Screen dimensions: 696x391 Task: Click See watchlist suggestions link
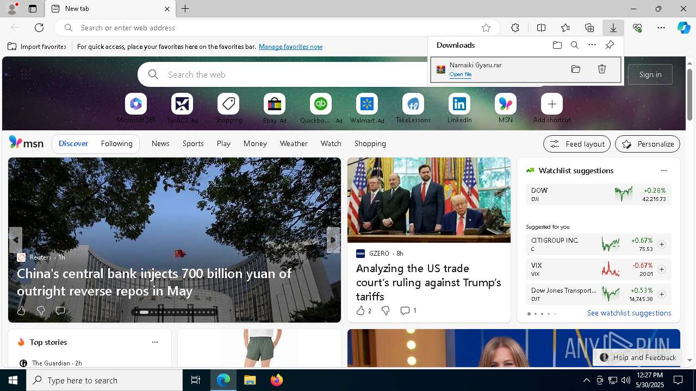point(629,313)
